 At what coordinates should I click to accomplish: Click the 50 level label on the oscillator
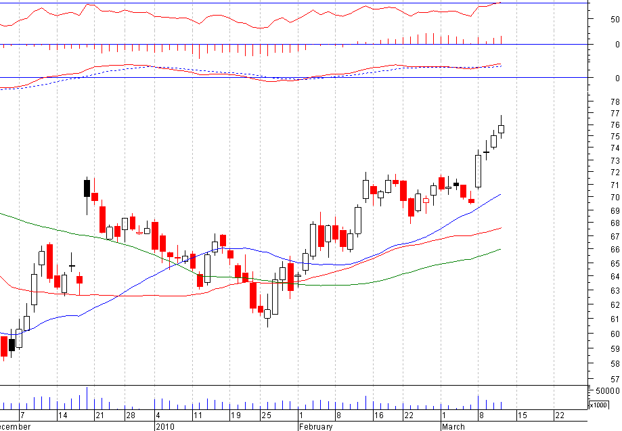coord(615,20)
